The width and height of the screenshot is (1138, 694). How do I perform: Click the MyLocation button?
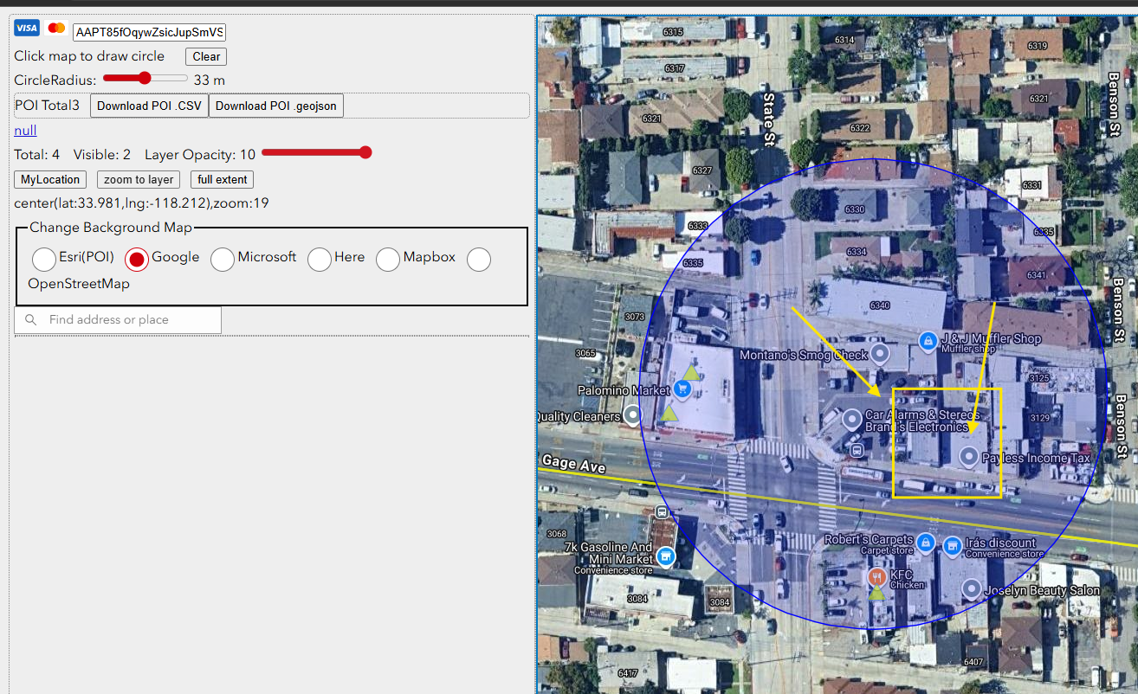(x=50, y=180)
